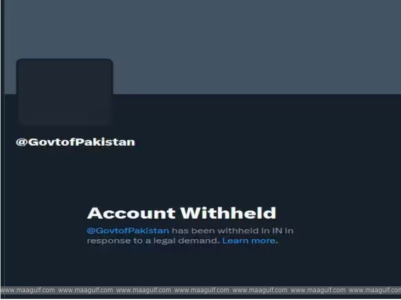Click the blank profile picture placeholder
Image resolution: width=401 pixels, height=300 pixels.
click(x=65, y=93)
